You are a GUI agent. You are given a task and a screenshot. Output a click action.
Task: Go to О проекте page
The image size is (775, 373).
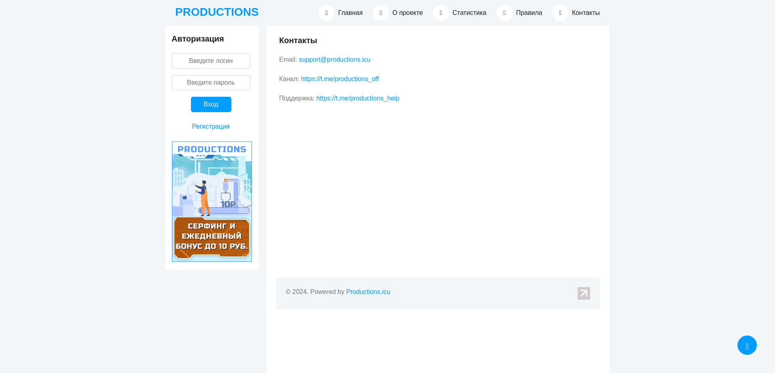tap(407, 13)
